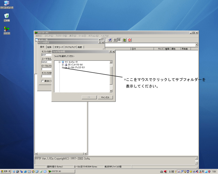
Task: Click the local pane horizontal scroll left arrow
Action: [x=36, y=154]
